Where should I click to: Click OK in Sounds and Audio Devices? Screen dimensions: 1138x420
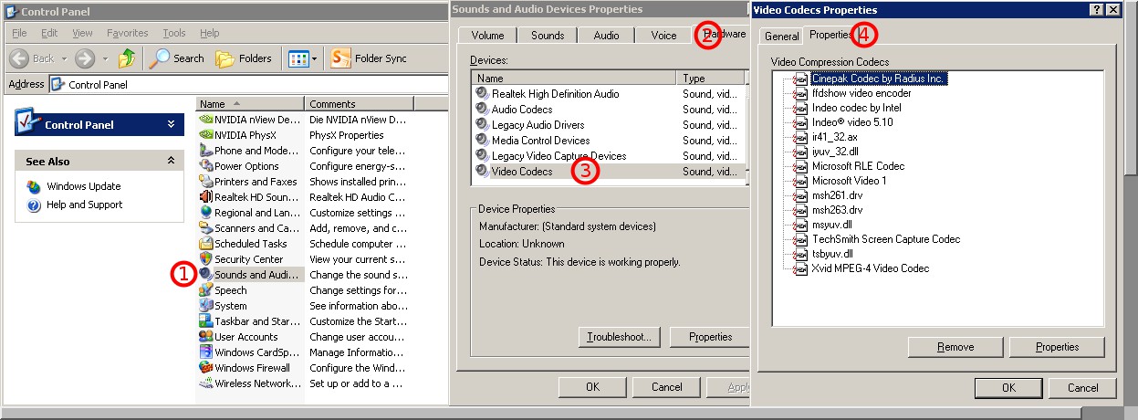(592, 387)
